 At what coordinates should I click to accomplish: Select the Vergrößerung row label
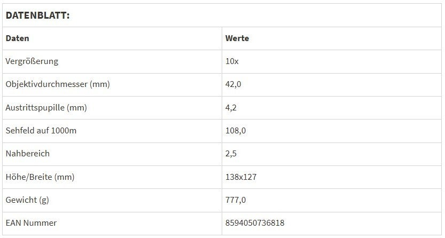click(x=32, y=61)
